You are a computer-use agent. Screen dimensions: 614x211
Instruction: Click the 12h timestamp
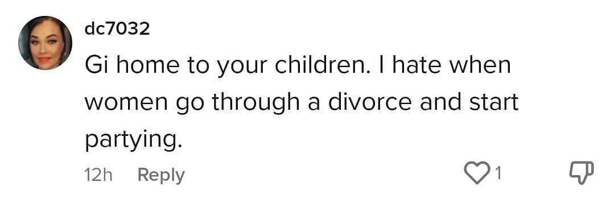pyautogui.click(x=98, y=175)
